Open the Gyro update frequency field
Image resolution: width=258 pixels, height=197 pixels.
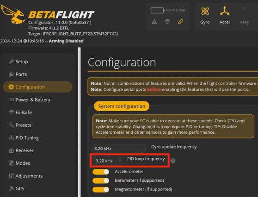coord(119,149)
